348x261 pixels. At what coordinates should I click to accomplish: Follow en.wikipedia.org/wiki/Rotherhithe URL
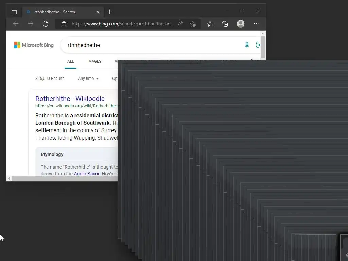[75, 106]
